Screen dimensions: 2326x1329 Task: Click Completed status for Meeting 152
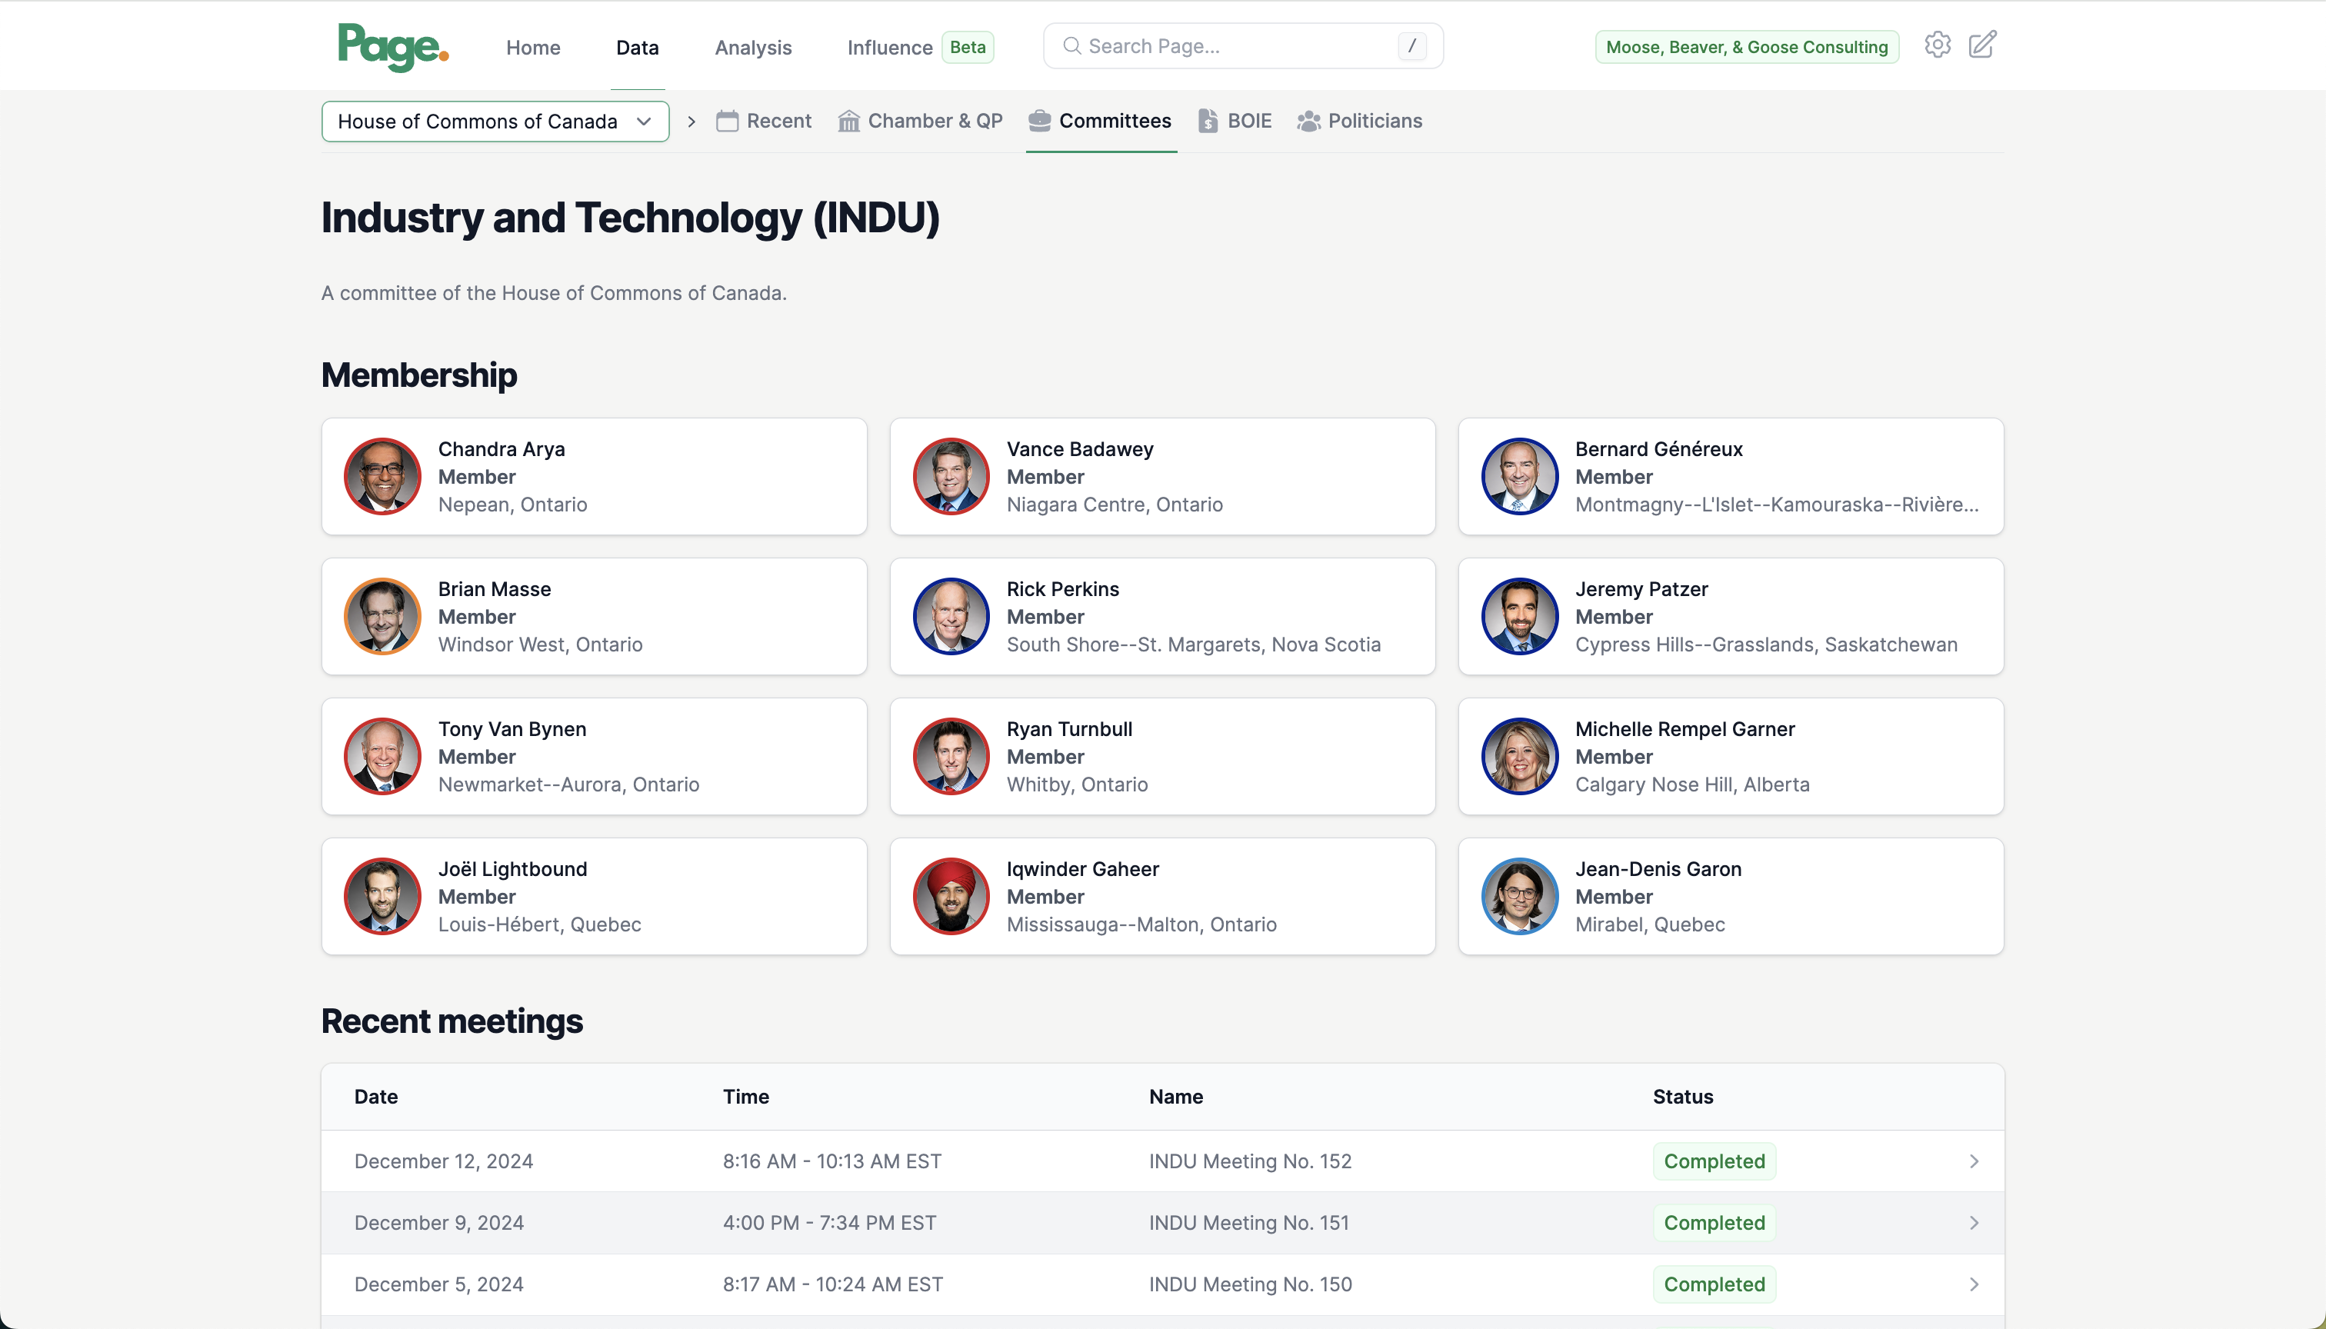click(x=1714, y=1161)
